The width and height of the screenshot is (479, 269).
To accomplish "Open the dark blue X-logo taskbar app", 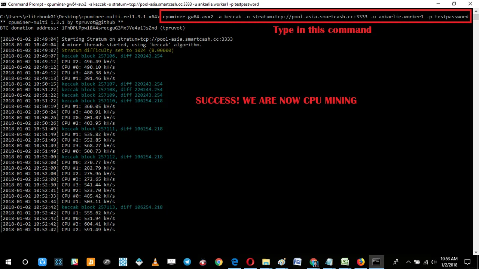I will pos(58,262).
